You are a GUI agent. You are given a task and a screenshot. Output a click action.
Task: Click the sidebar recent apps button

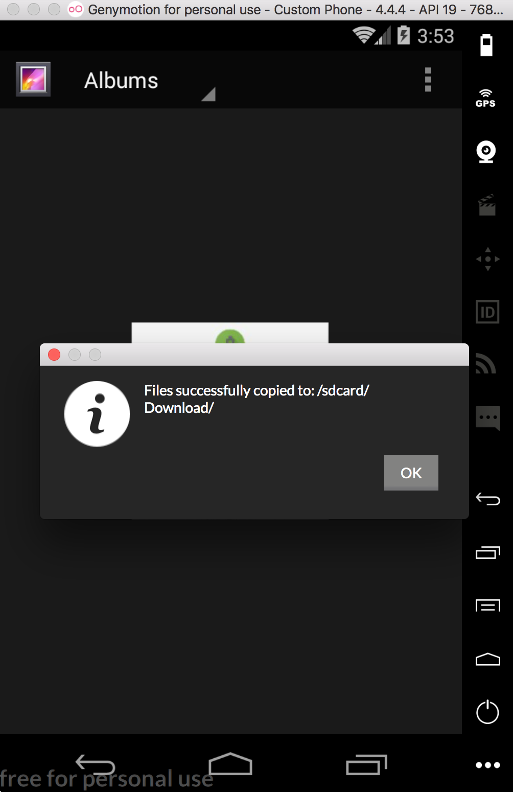(488, 552)
